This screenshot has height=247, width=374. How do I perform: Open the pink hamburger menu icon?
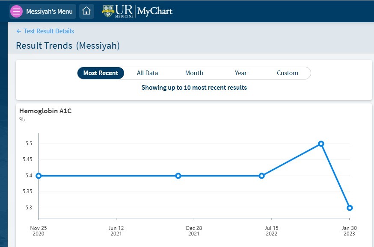tap(16, 11)
